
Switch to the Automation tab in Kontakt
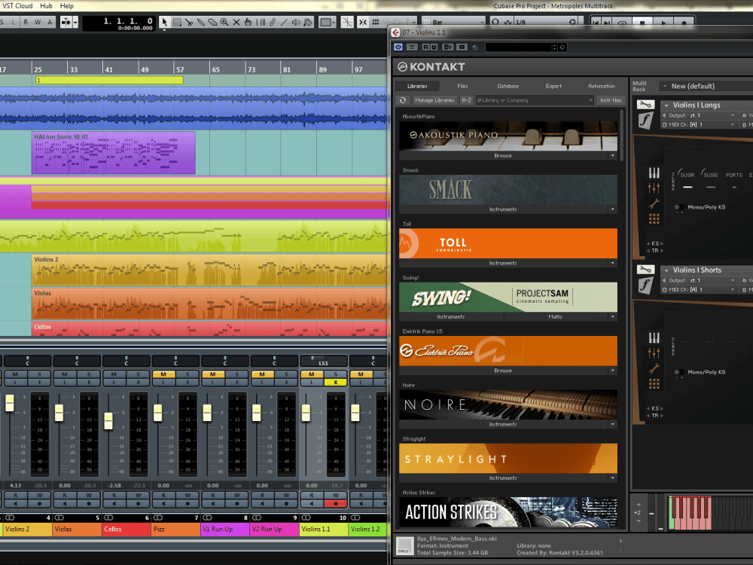(x=601, y=86)
